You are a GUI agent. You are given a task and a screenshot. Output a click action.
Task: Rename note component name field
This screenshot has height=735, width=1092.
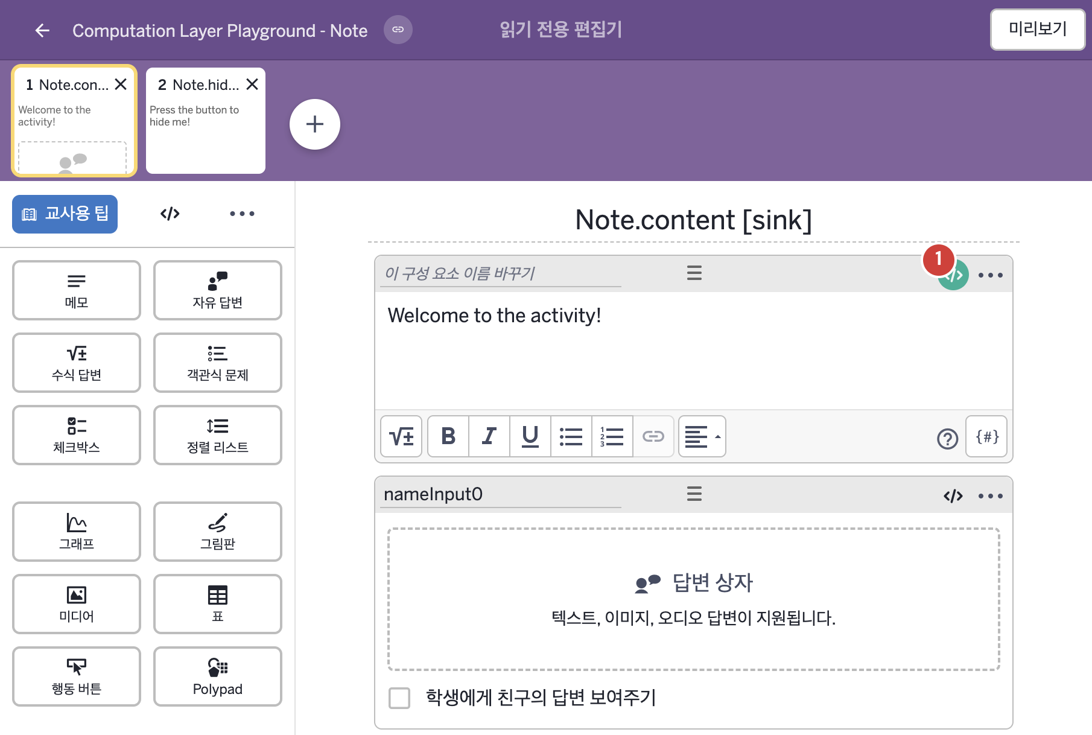pyautogui.click(x=501, y=273)
